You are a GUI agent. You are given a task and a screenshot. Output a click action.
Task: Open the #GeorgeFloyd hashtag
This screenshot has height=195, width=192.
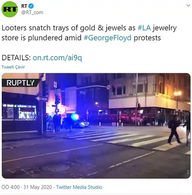click(x=108, y=38)
